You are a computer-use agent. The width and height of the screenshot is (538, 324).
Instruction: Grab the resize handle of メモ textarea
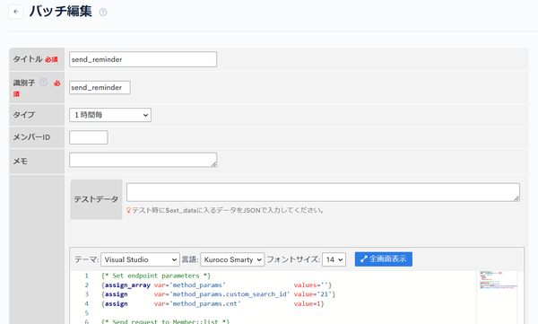[x=213, y=164]
